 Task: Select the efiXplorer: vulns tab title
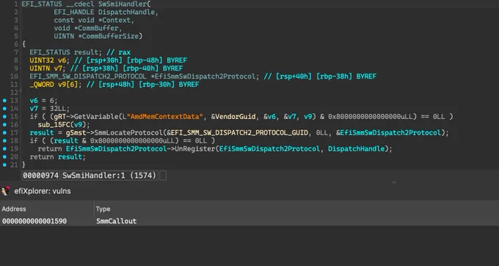tap(43, 191)
